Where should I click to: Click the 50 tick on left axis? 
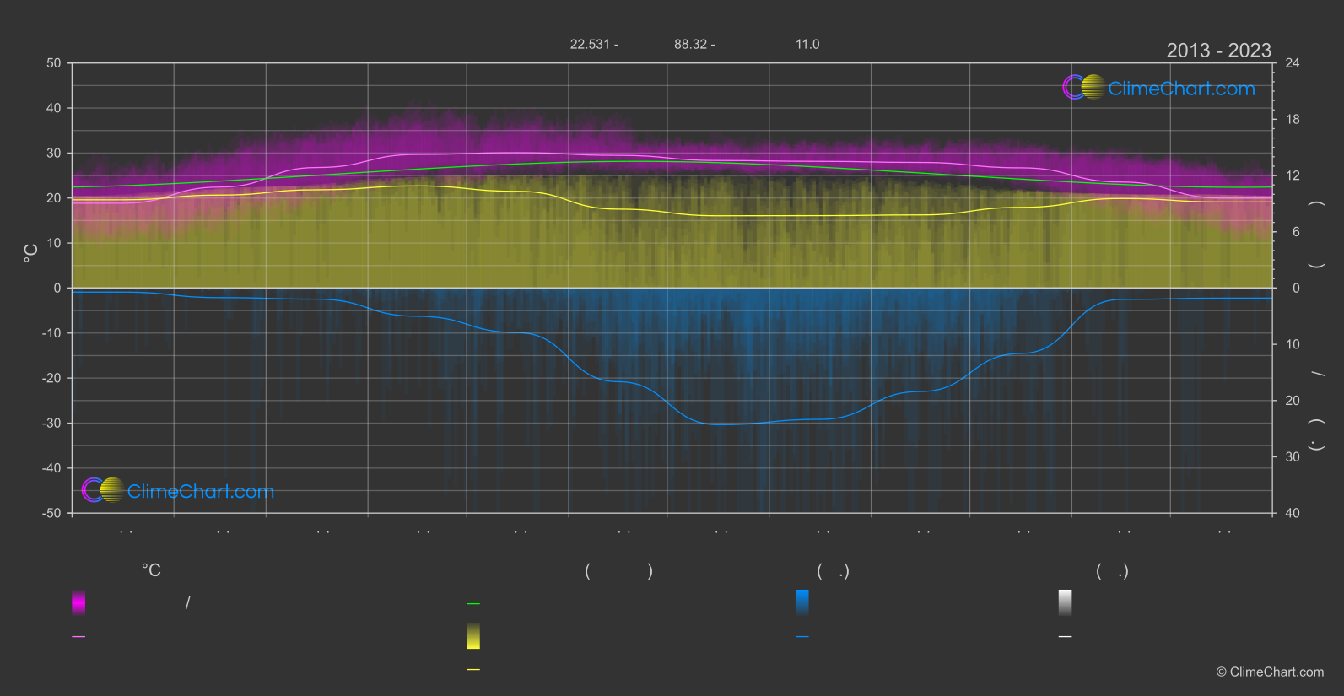click(x=54, y=63)
